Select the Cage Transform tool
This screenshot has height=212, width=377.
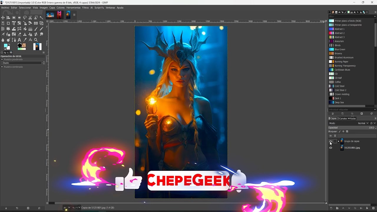[19, 29]
